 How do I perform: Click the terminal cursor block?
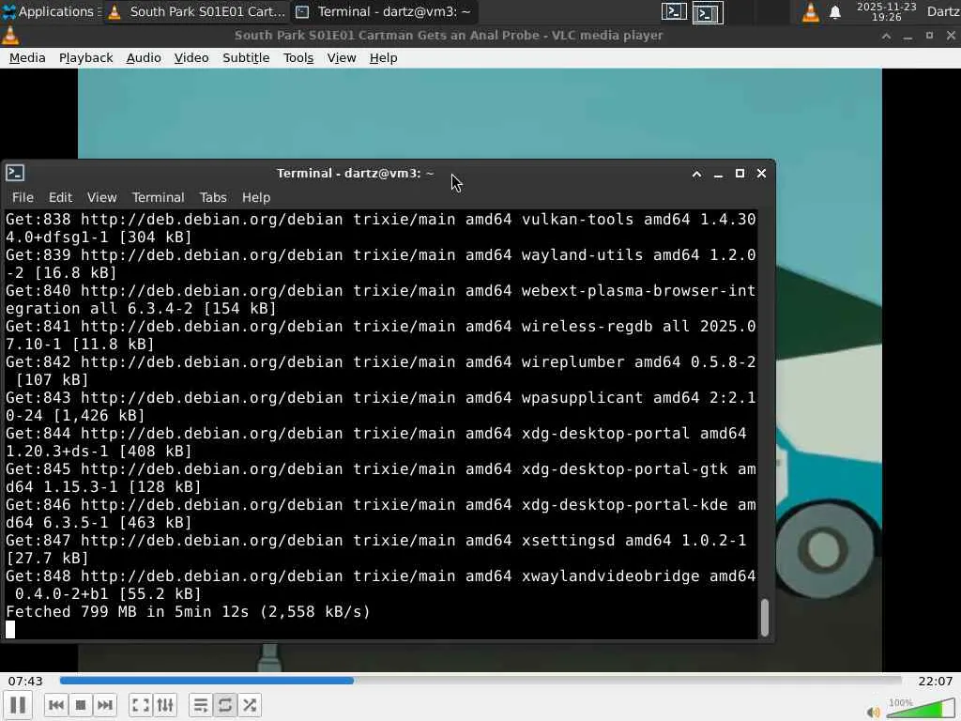pyautogui.click(x=10, y=630)
